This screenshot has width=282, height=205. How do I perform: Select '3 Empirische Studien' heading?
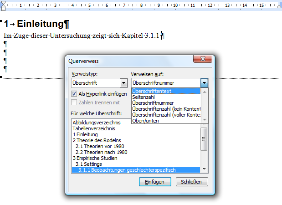pyautogui.click(x=95, y=158)
